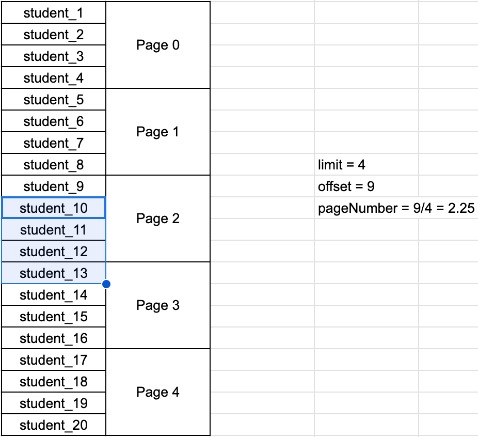Click the student_20 cell
The width and height of the screenshot is (478, 437).
coord(54,425)
